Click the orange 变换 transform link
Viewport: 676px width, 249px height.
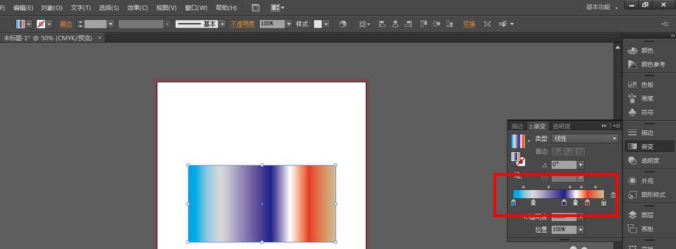pos(468,24)
